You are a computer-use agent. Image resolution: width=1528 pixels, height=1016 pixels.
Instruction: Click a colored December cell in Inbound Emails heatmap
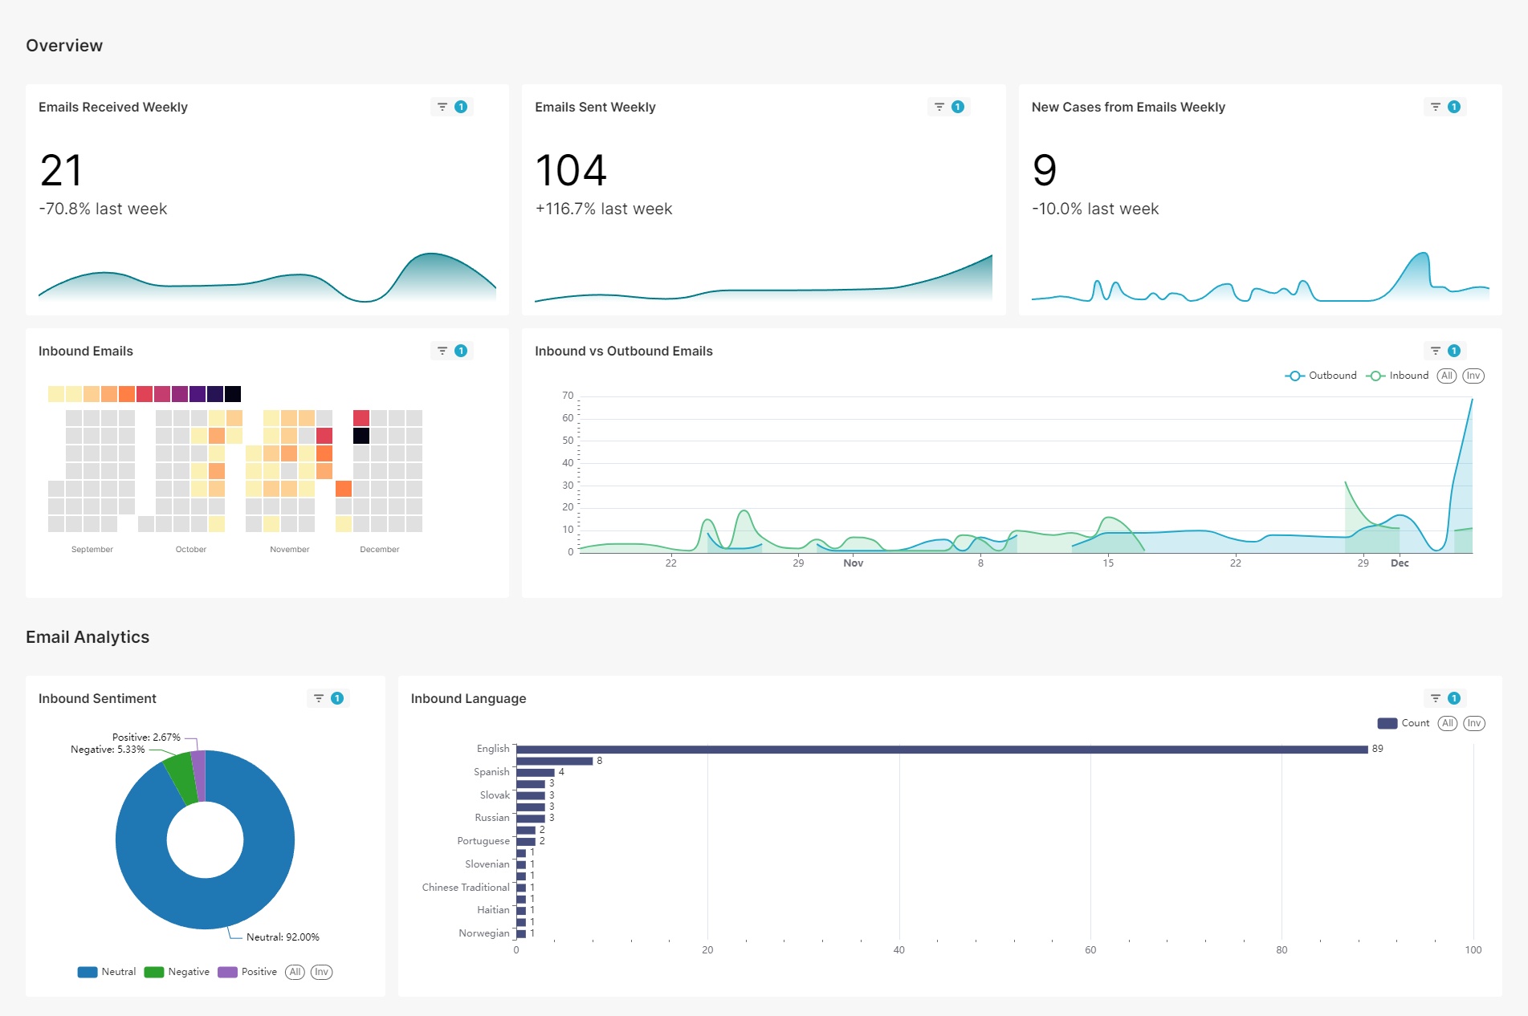pyautogui.click(x=361, y=417)
